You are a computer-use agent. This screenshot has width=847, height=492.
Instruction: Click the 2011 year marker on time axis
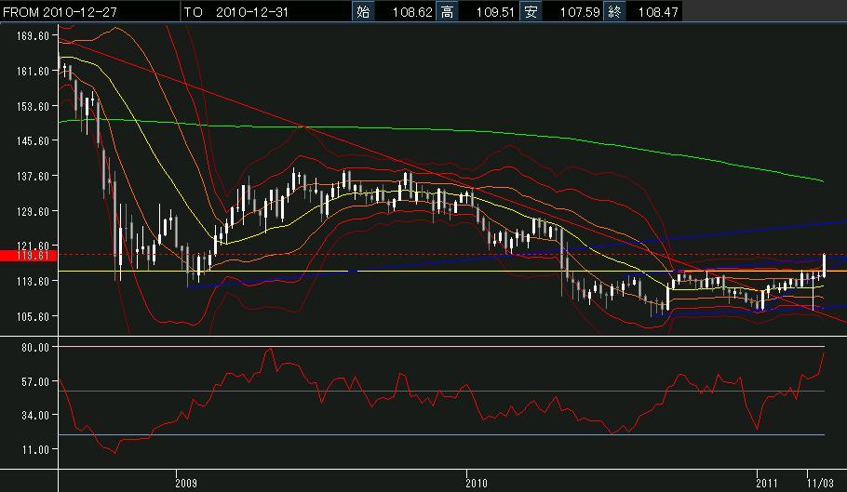[766, 483]
